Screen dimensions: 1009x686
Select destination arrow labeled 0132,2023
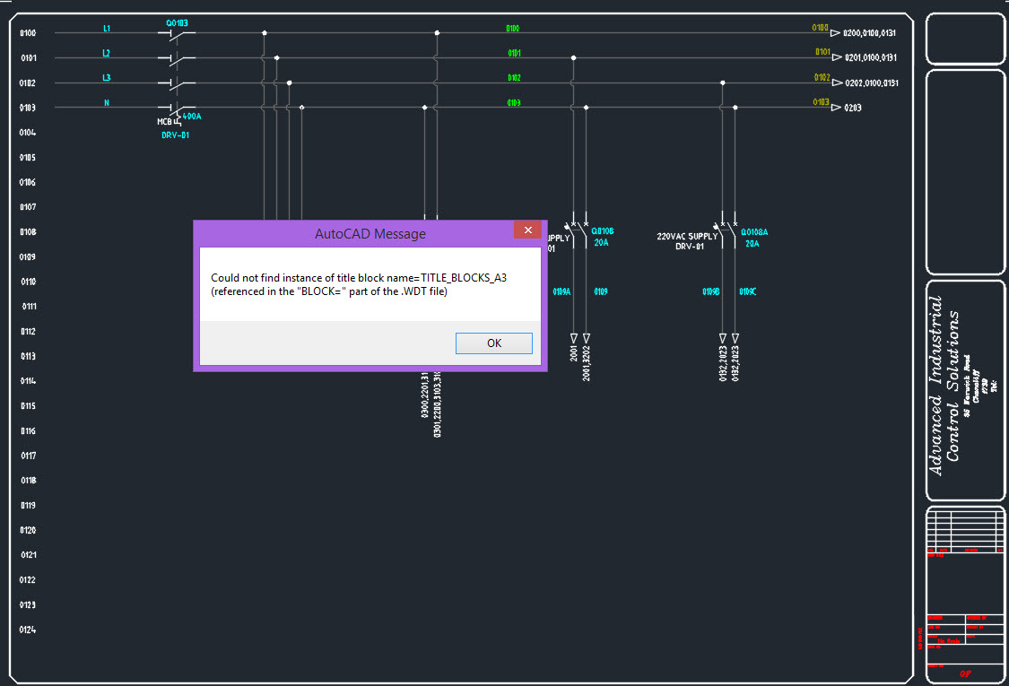point(723,338)
